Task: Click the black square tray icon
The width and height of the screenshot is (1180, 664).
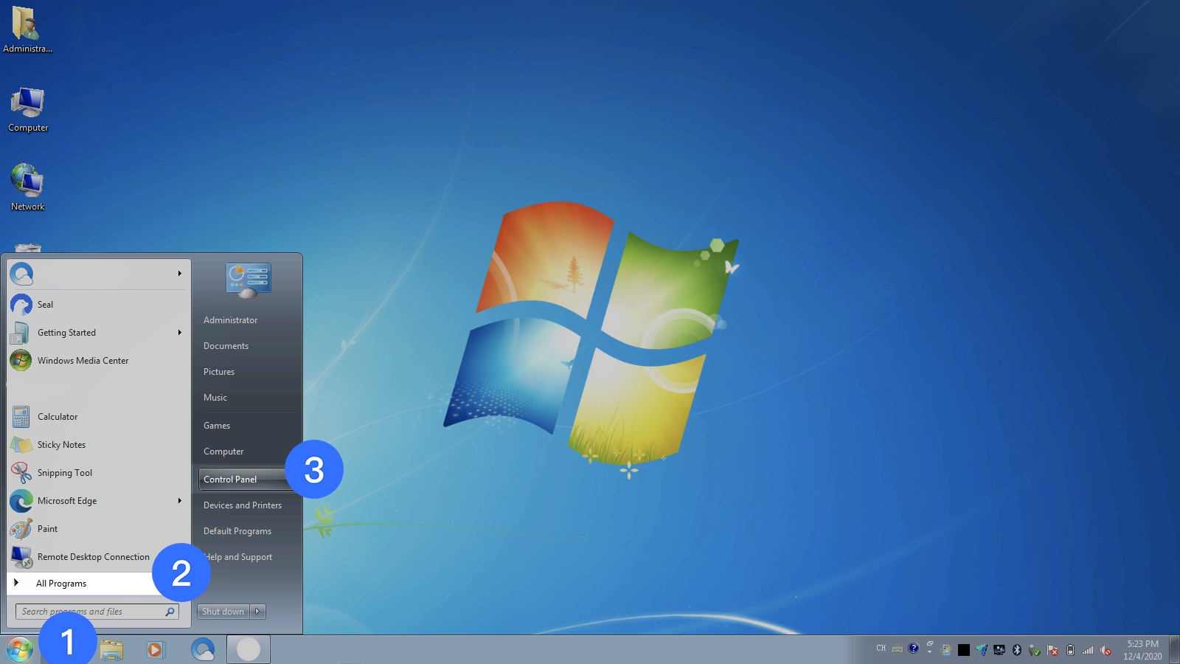Action: (x=964, y=650)
